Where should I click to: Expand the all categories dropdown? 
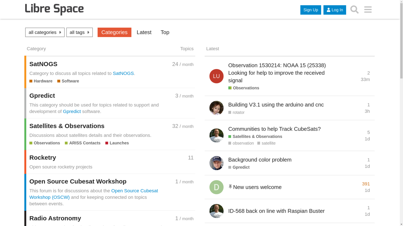45,32
